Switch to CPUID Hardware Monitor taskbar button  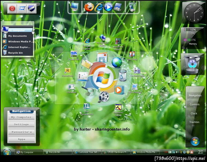click(x=116, y=152)
